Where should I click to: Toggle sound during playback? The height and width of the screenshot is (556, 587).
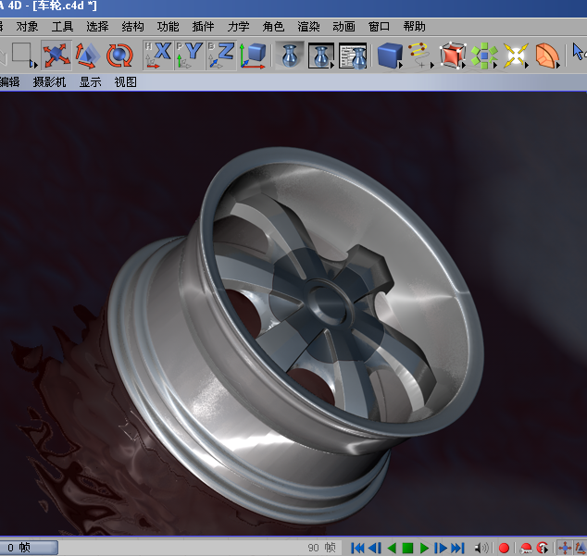481,549
